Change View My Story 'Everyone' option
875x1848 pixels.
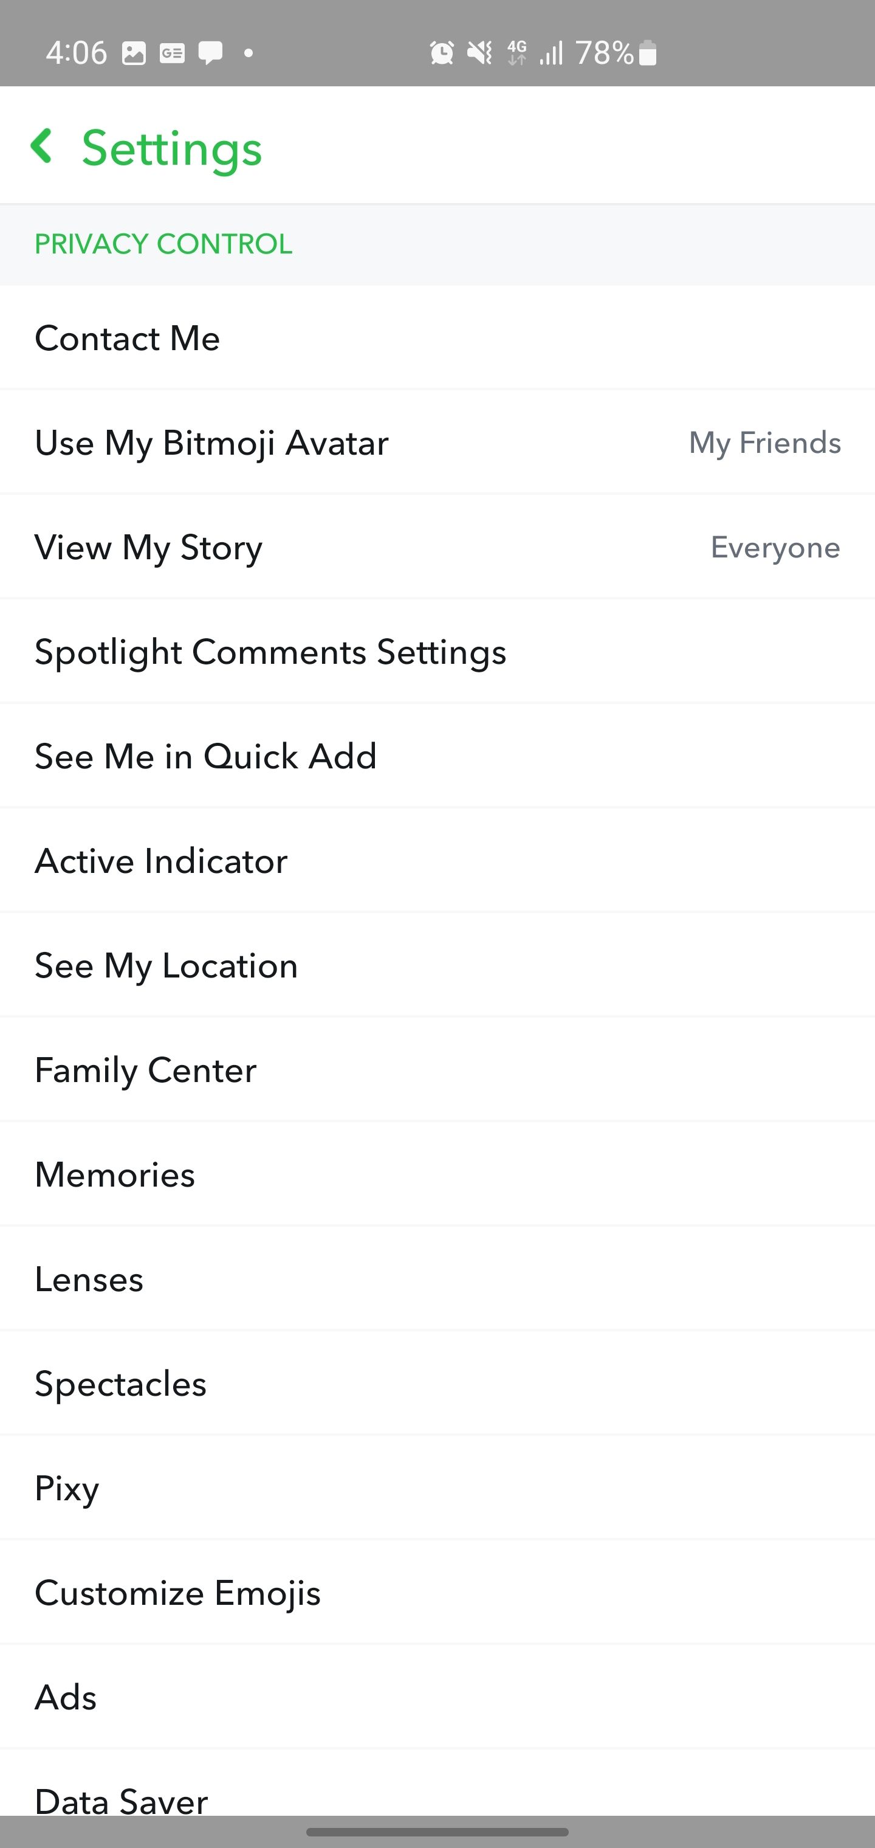[x=775, y=547]
